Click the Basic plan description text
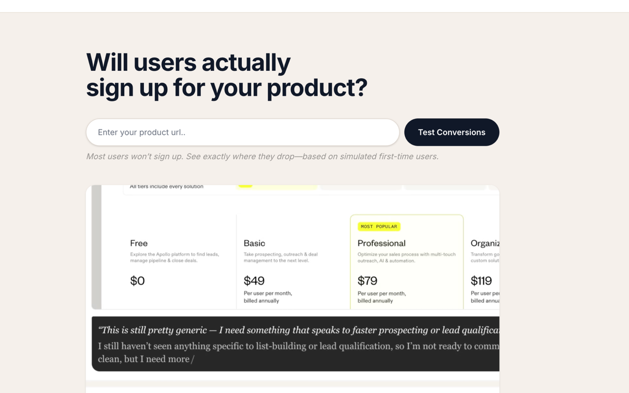 [280, 257]
